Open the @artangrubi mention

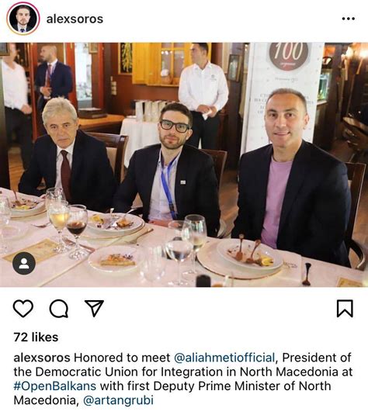click(118, 400)
